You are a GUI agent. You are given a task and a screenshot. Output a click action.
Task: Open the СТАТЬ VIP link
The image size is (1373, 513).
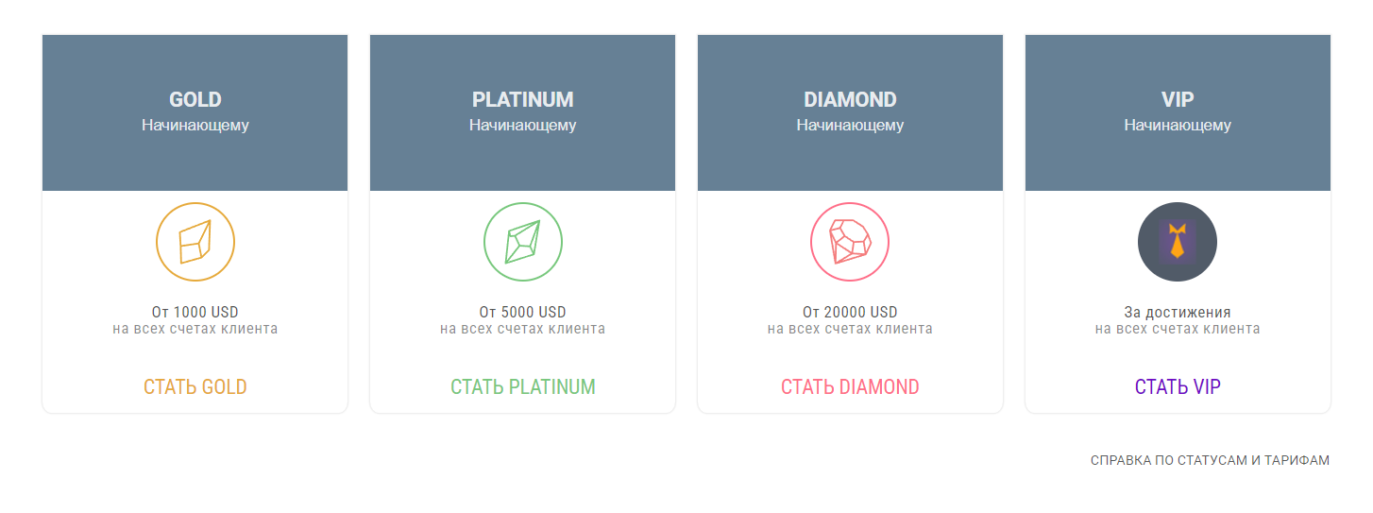(1178, 387)
